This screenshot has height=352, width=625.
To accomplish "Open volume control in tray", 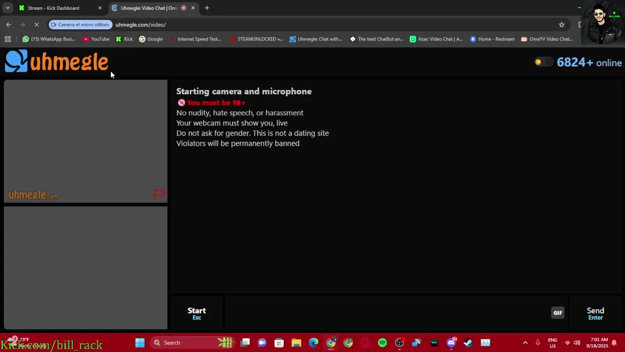I will (x=577, y=343).
